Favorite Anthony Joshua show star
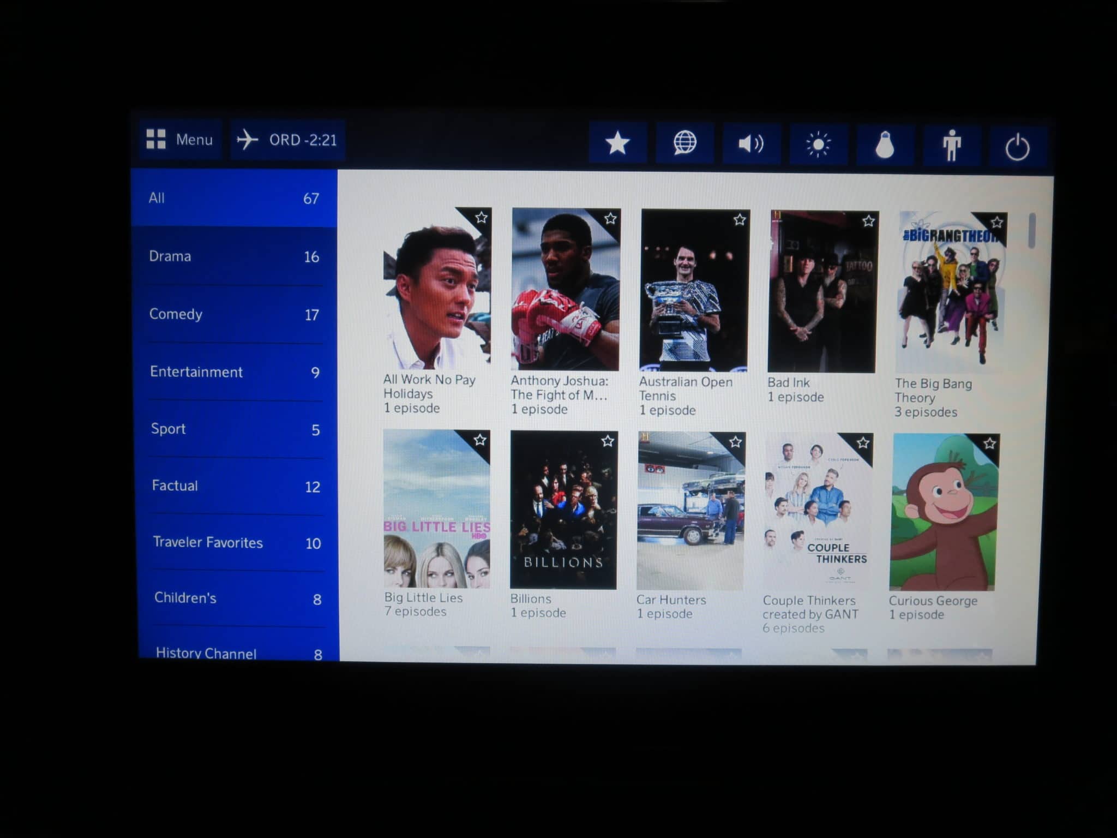 point(610,219)
